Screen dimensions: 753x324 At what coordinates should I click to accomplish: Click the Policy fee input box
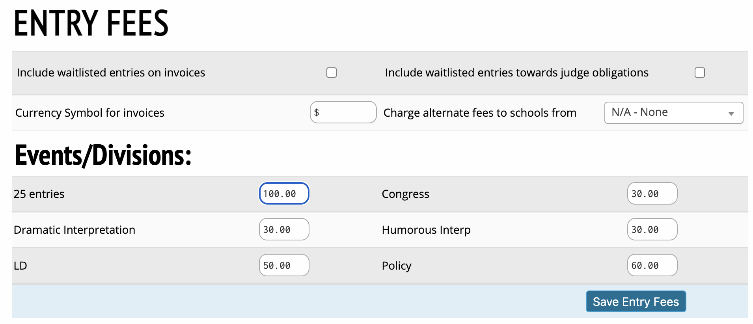click(x=652, y=265)
